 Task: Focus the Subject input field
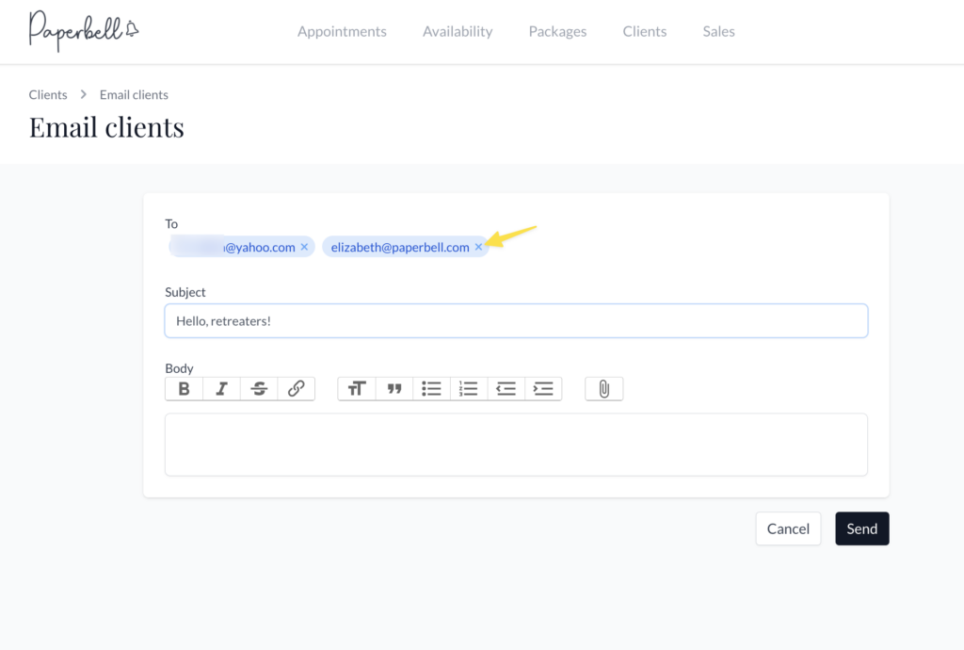516,321
